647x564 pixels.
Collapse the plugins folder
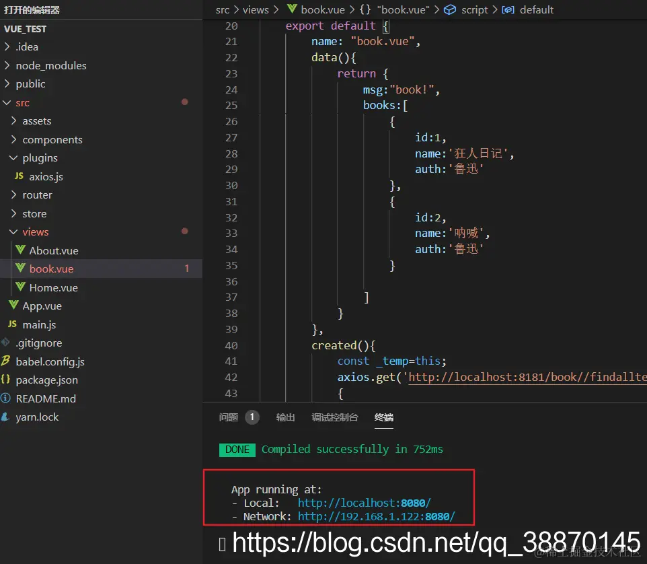[x=13, y=157]
